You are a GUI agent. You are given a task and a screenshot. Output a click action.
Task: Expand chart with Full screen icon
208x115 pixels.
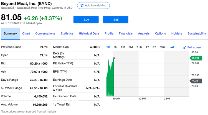[193, 47]
